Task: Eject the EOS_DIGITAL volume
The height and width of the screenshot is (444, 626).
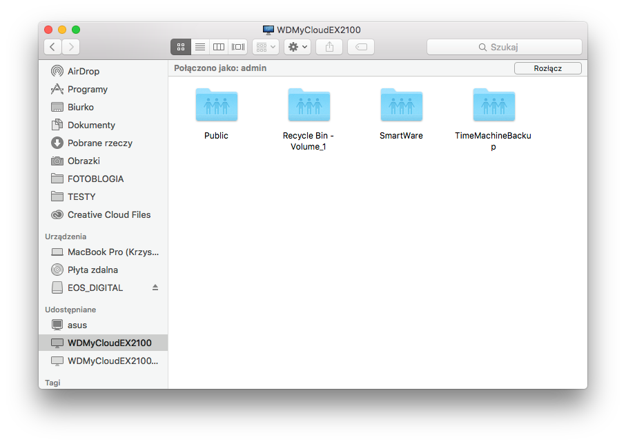Action: 155,287
